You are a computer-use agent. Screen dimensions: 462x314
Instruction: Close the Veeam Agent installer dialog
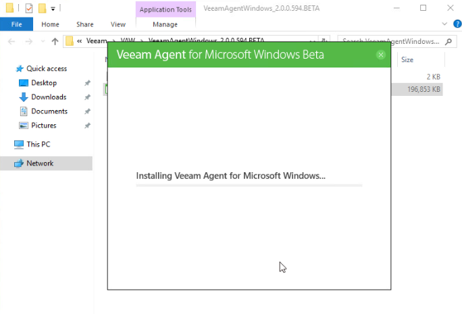point(381,55)
